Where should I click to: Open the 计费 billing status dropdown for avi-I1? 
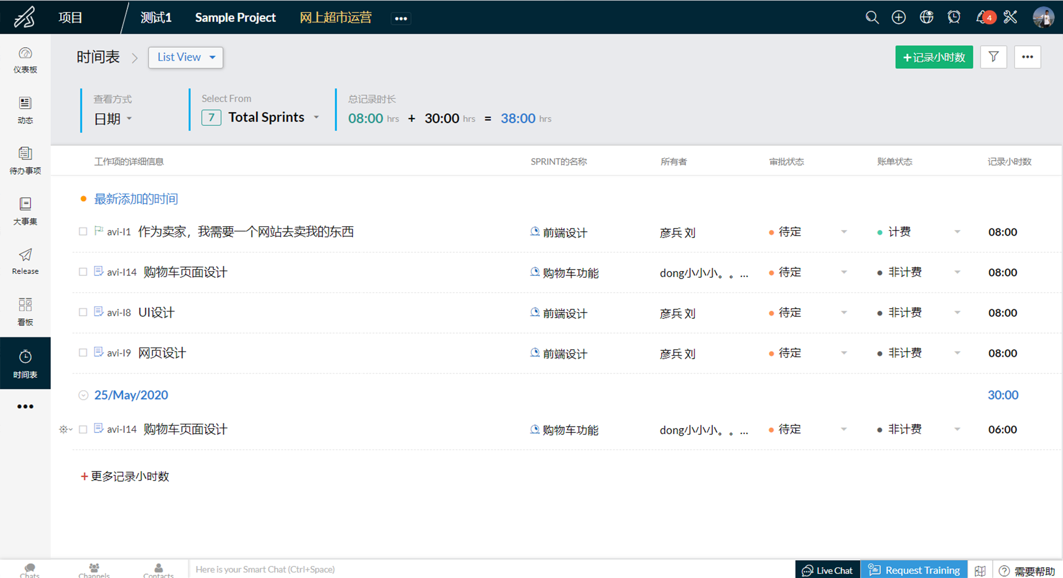[957, 232]
